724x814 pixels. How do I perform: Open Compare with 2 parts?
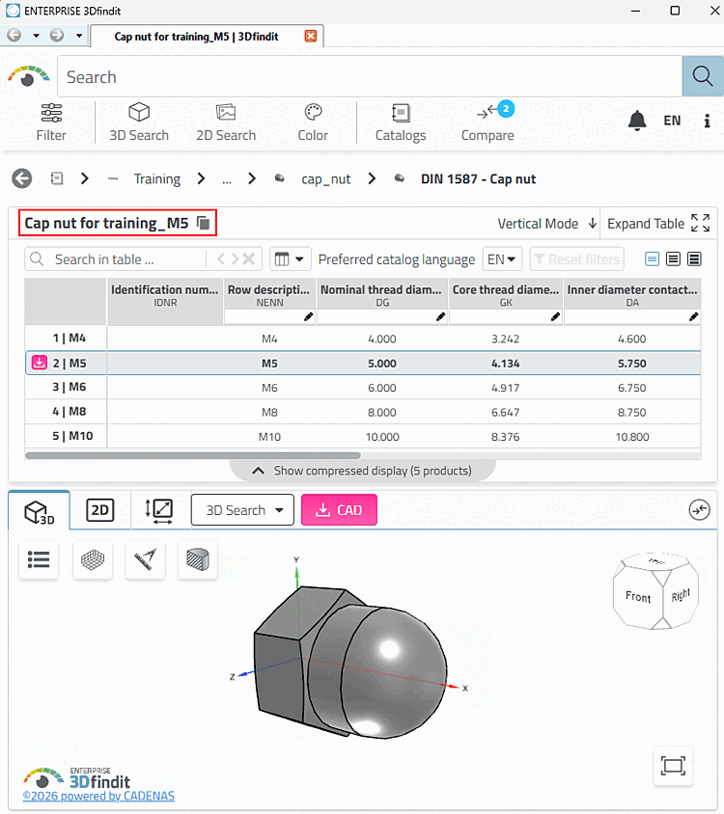pos(487,122)
